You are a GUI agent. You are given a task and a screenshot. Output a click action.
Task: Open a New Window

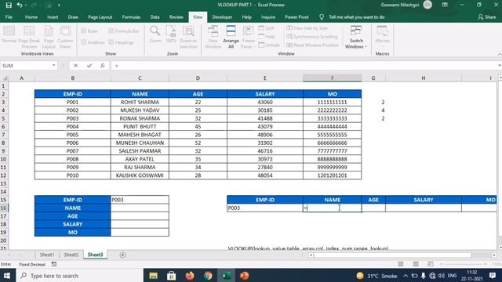click(213, 37)
